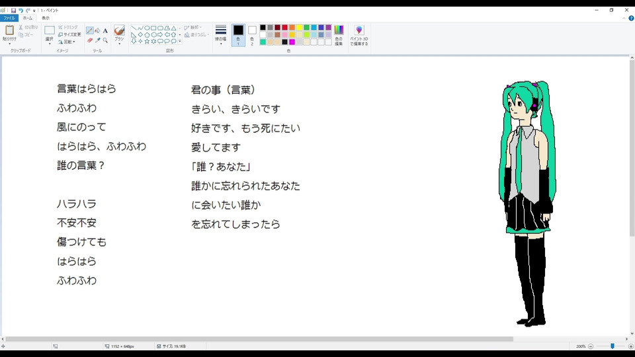Click the Crop (トリミング) button
This screenshot has width=635, height=357.
click(68, 27)
